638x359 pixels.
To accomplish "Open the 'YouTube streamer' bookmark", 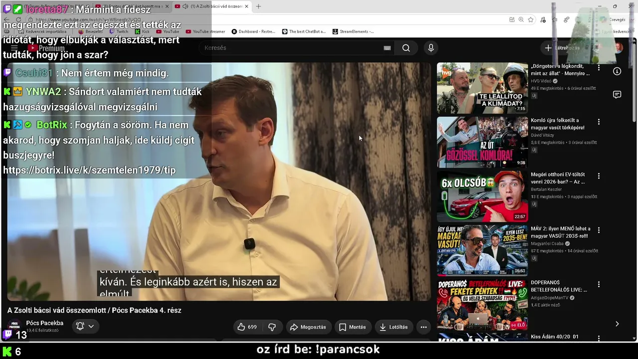I will click(205, 31).
